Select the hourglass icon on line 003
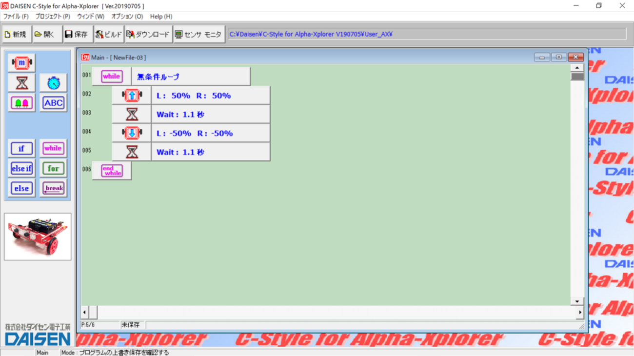 click(132, 114)
